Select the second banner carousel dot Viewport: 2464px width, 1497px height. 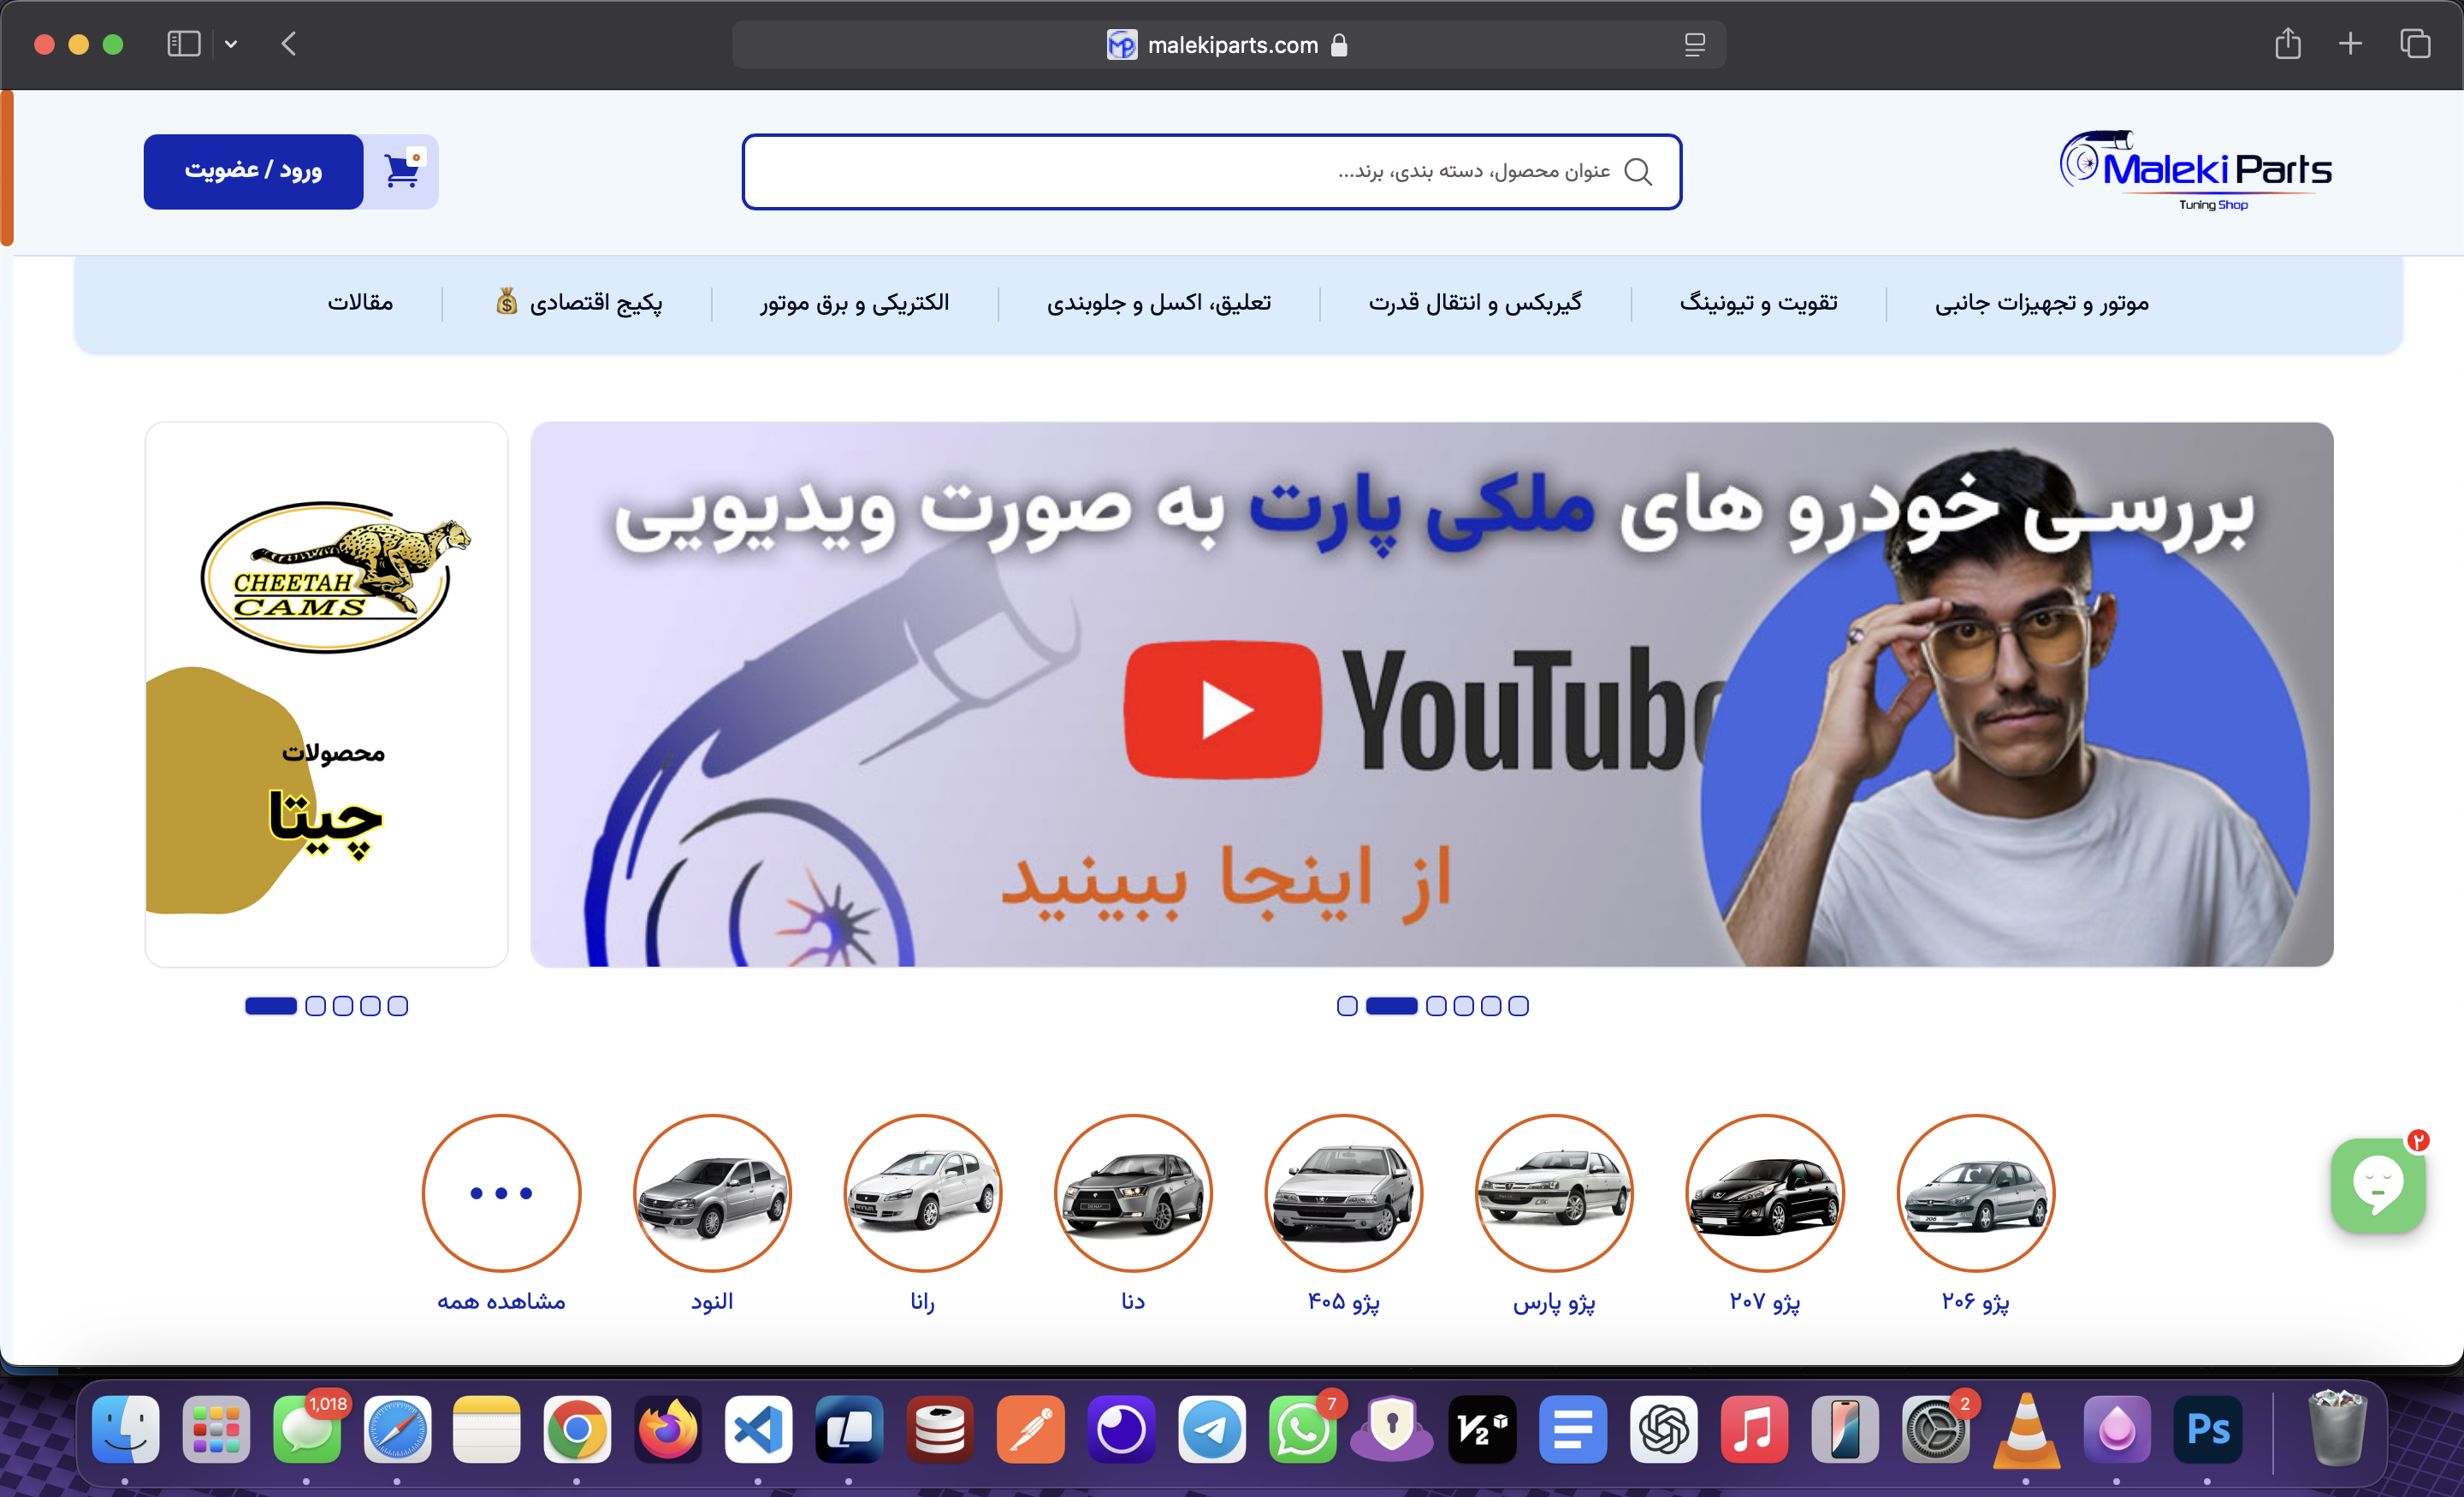(1392, 1006)
